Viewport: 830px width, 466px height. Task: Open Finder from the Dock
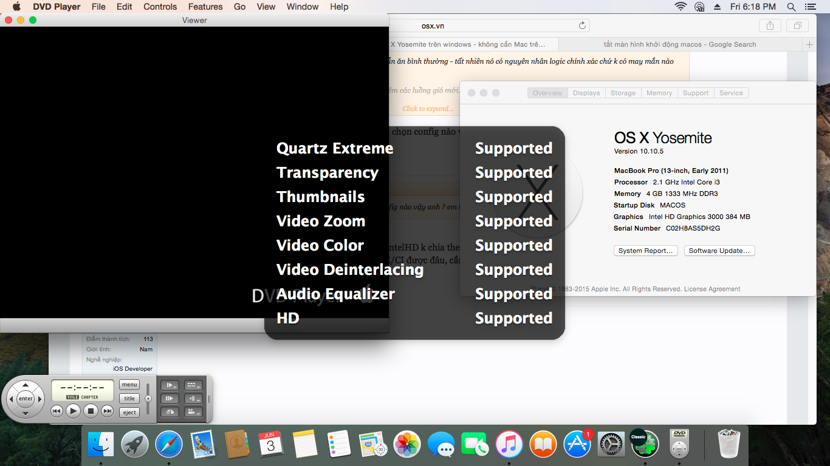101,445
